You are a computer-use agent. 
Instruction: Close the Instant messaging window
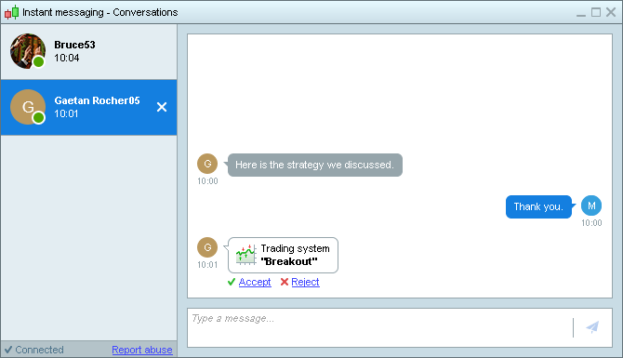click(611, 12)
